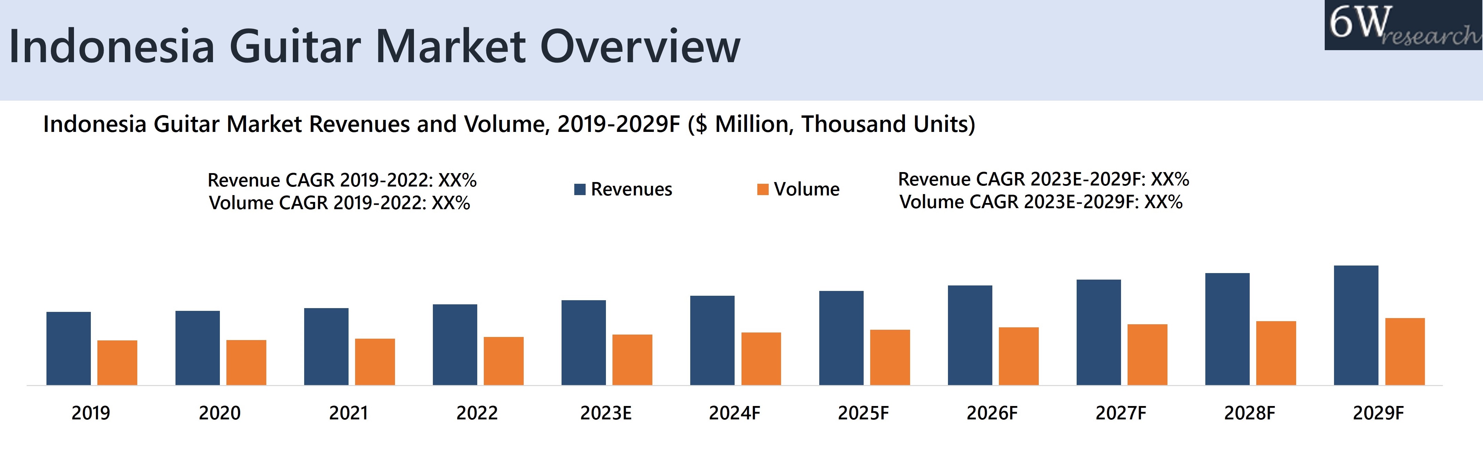The image size is (1483, 451).
Task: Click the 2022 axis label
Action: point(477,413)
